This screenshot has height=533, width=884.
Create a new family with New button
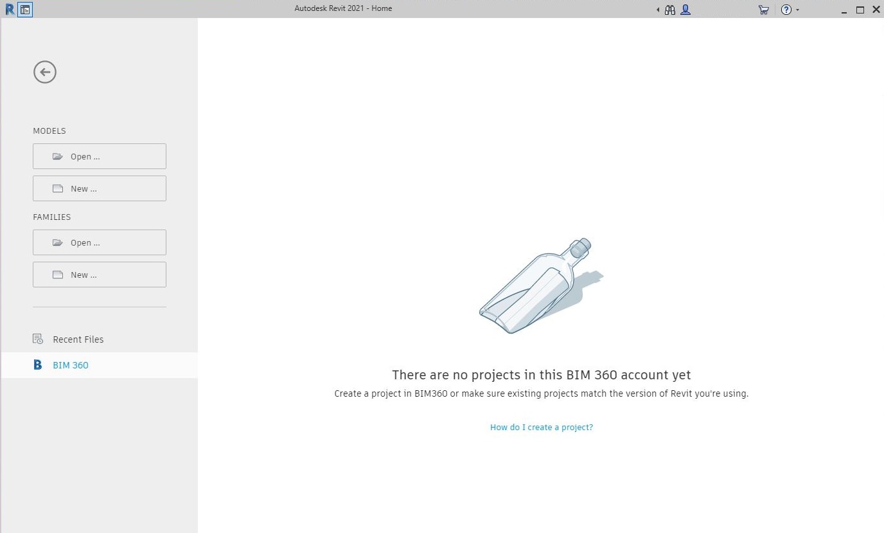pos(100,275)
